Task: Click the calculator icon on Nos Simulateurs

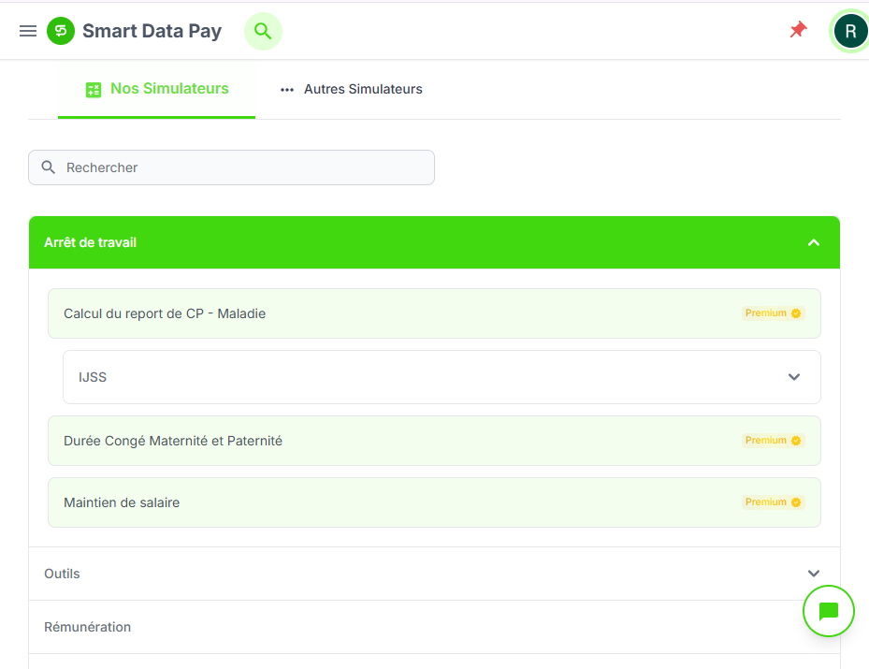Action: (94, 90)
